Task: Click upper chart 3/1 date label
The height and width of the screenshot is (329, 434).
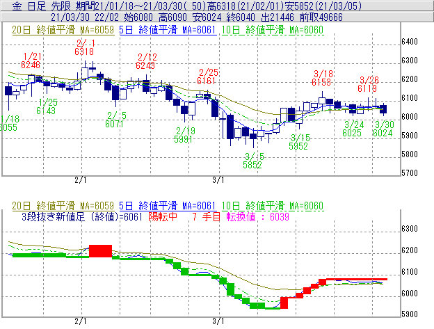Action: (x=218, y=180)
